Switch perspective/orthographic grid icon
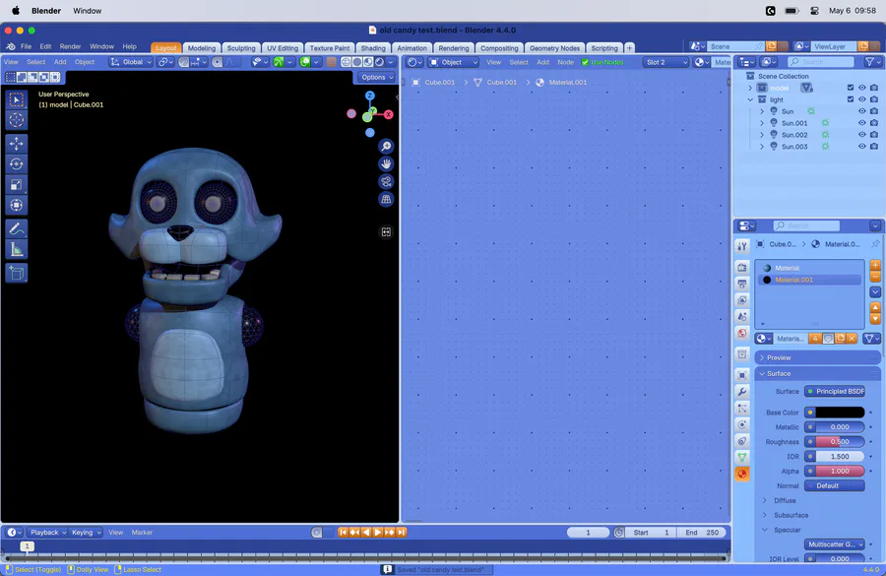This screenshot has height=576, width=886. coord(386,199)
